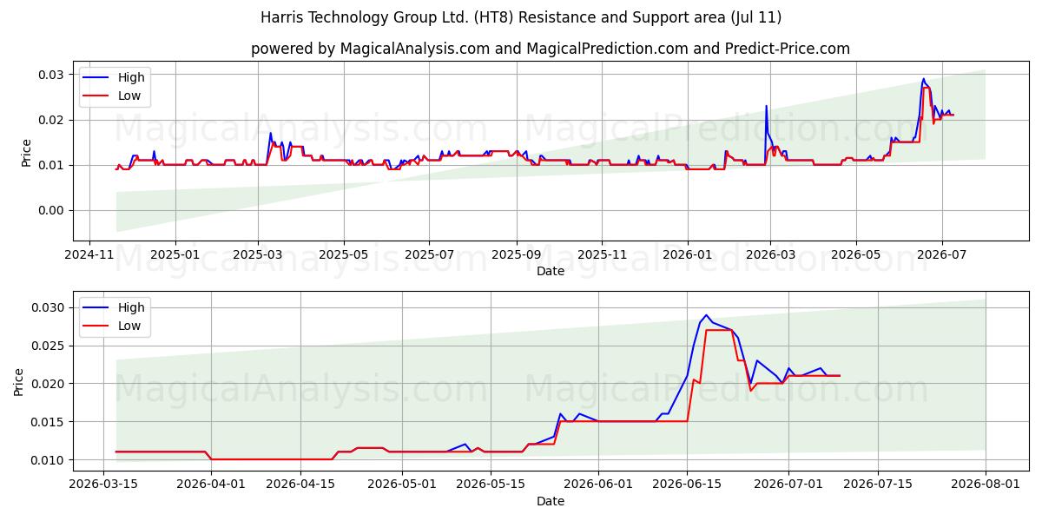Click the '0.01' y-axis tick on top chart
The height and width of the screenshot is (521, 1042).
(x=53, y=165)
